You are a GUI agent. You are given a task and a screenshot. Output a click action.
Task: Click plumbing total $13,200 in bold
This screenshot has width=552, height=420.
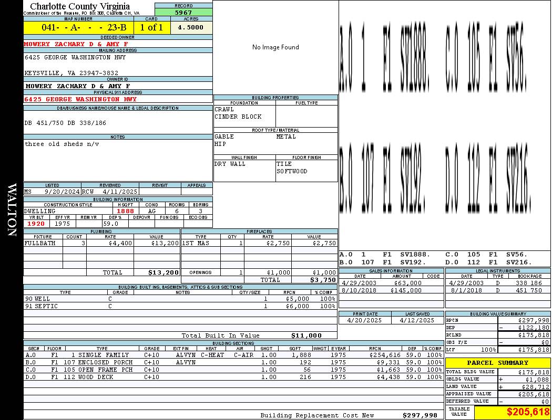(163, 272)
